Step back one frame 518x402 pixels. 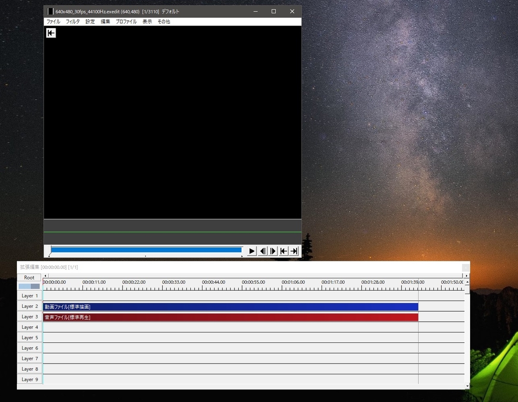(262, 251)
